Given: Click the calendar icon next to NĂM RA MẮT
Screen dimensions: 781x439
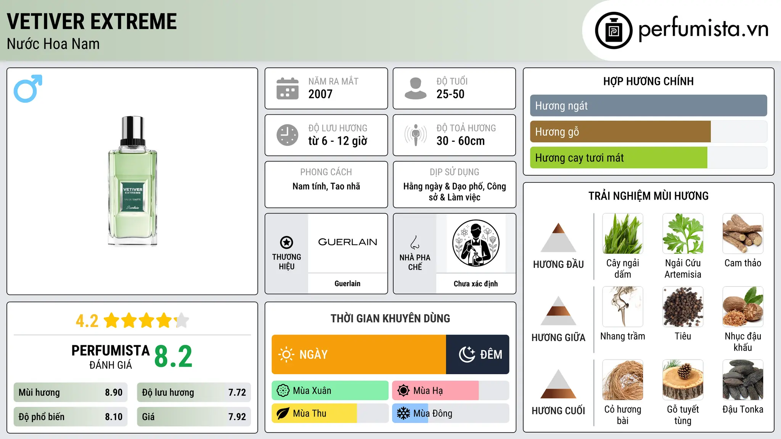Looking at the screenshot, I should [x=288, y=88].
